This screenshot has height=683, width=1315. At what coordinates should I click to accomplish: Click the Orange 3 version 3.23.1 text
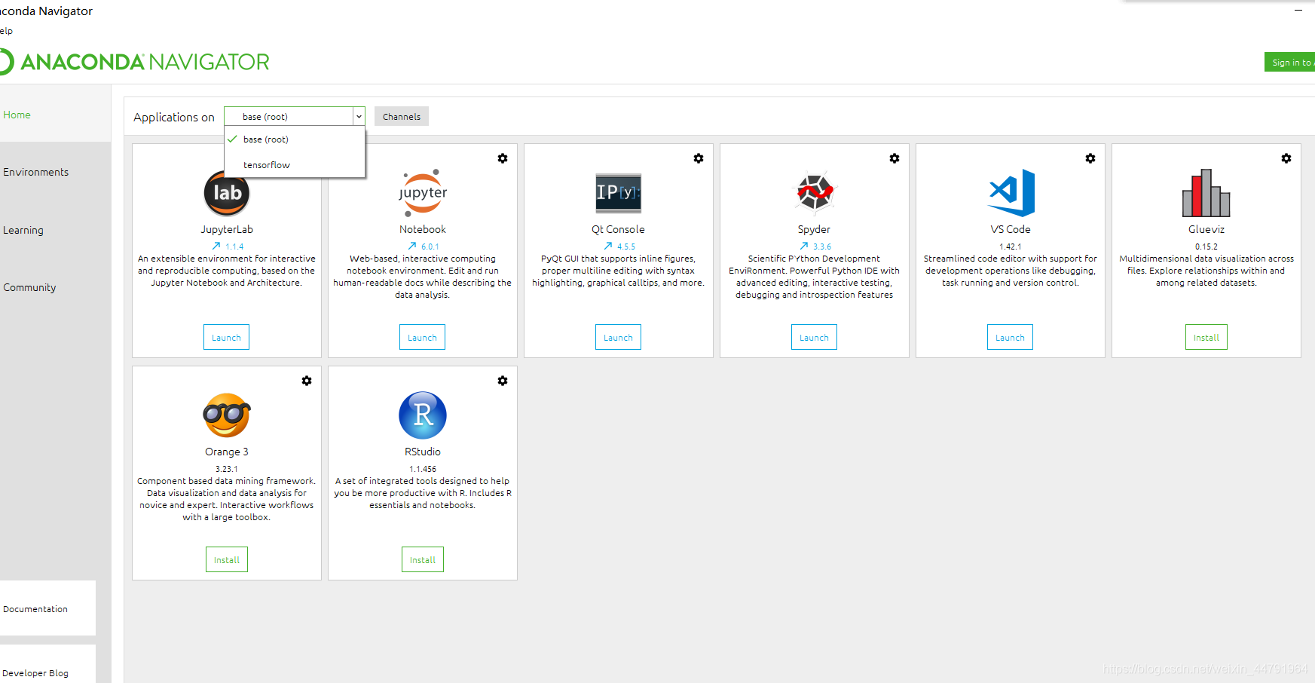click(x=227, y=469)
